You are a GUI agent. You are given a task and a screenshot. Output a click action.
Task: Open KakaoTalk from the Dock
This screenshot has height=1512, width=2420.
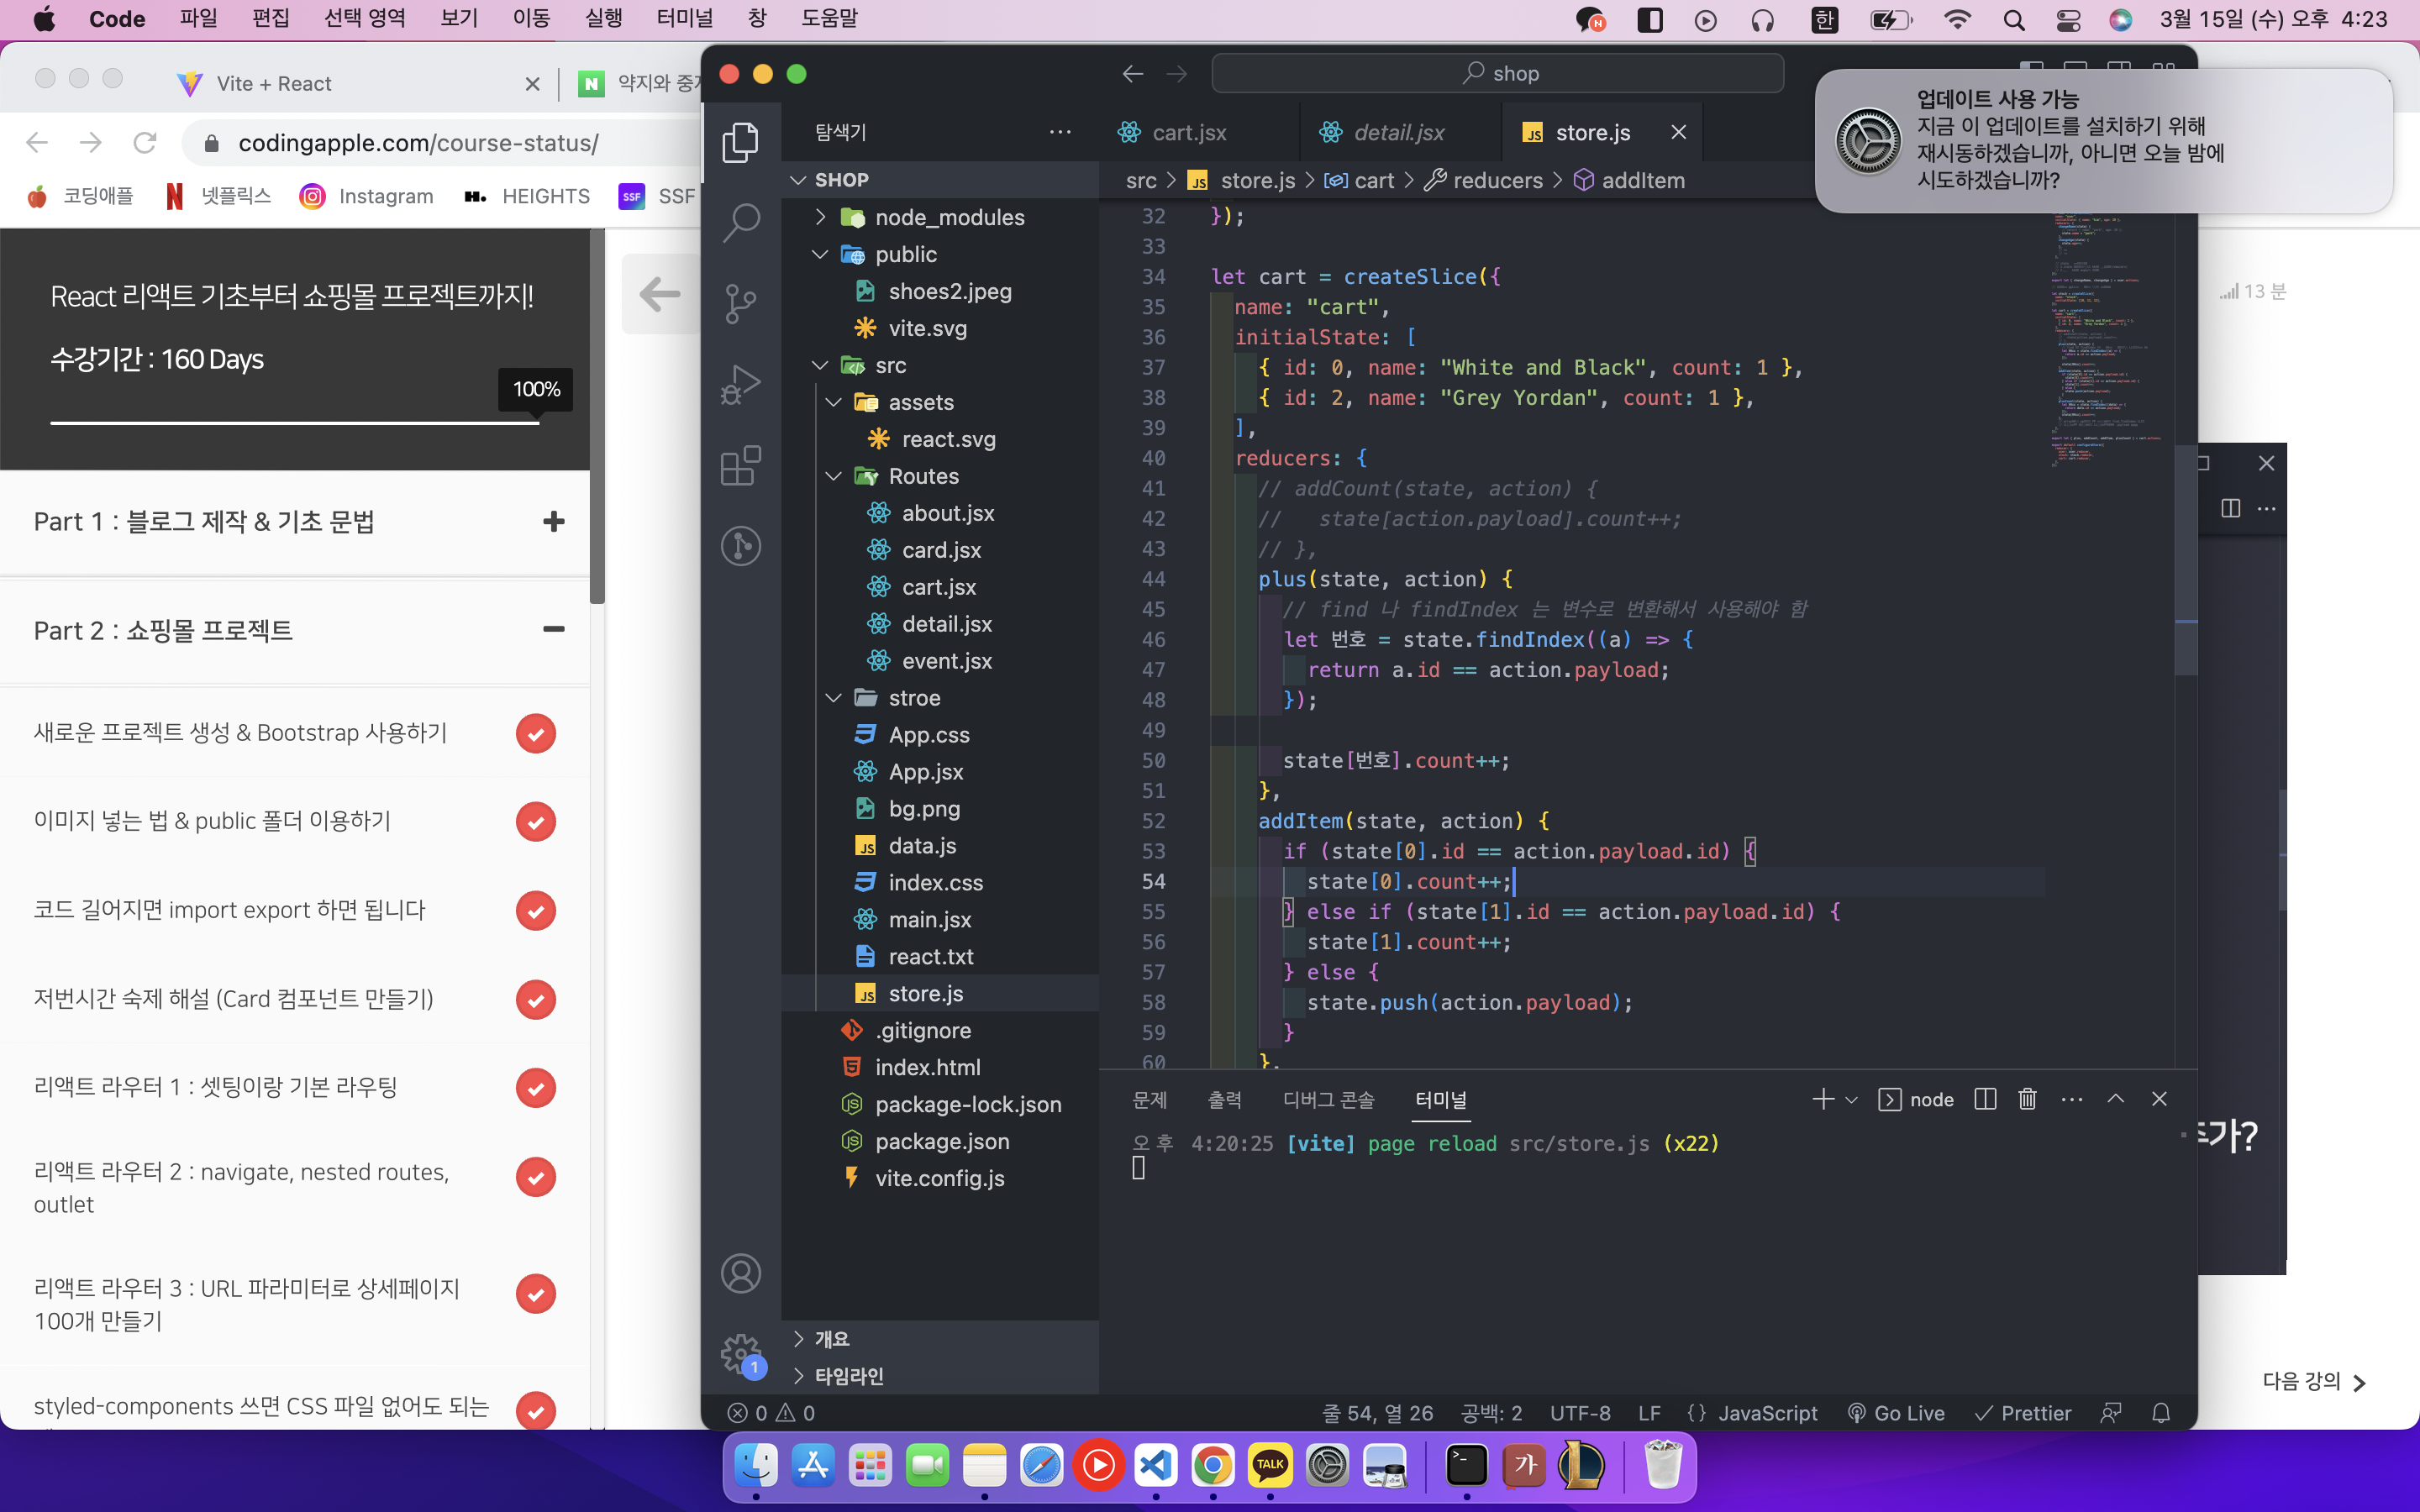pos(1270,1466)
